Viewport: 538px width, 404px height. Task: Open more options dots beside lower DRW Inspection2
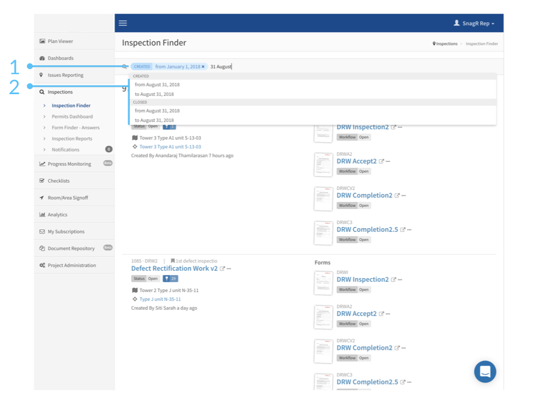pyautogui.click(x=400, y=280)
